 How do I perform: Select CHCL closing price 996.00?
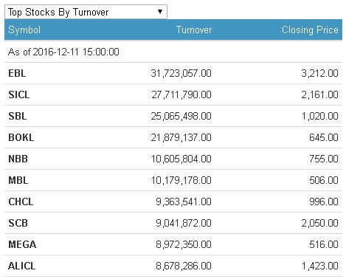coord(324,201)
